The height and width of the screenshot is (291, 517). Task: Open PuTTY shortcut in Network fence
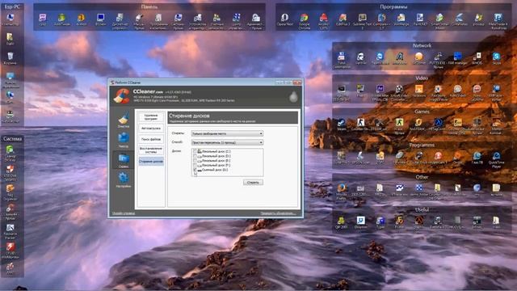[x=438, y=60]
